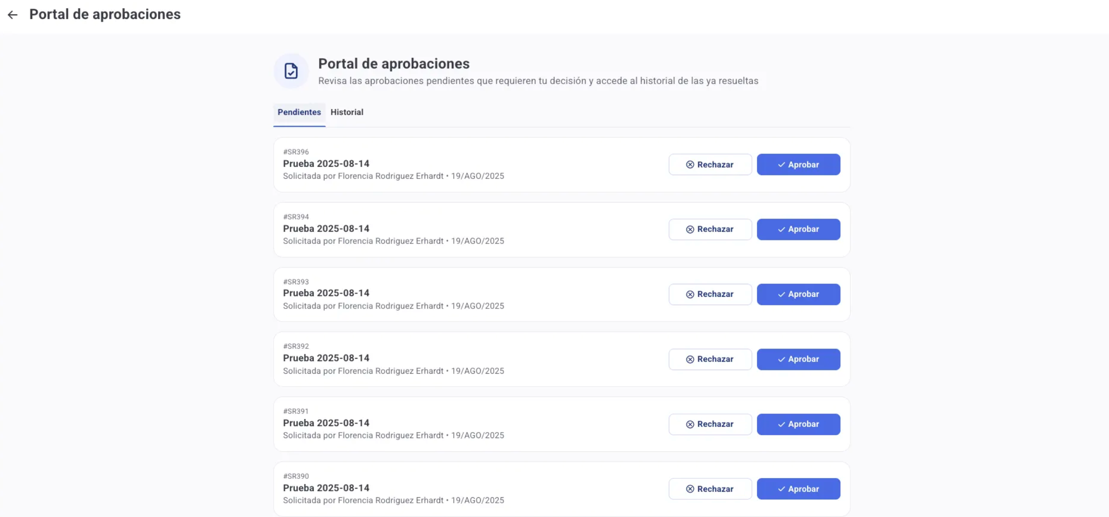Approve request #SR390
The height and width of the screenshot is (517, 1109).
798,489
